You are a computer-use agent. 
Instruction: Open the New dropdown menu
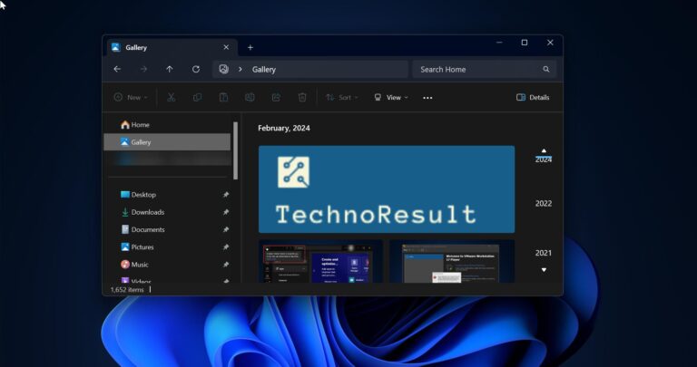pos(131,97)
